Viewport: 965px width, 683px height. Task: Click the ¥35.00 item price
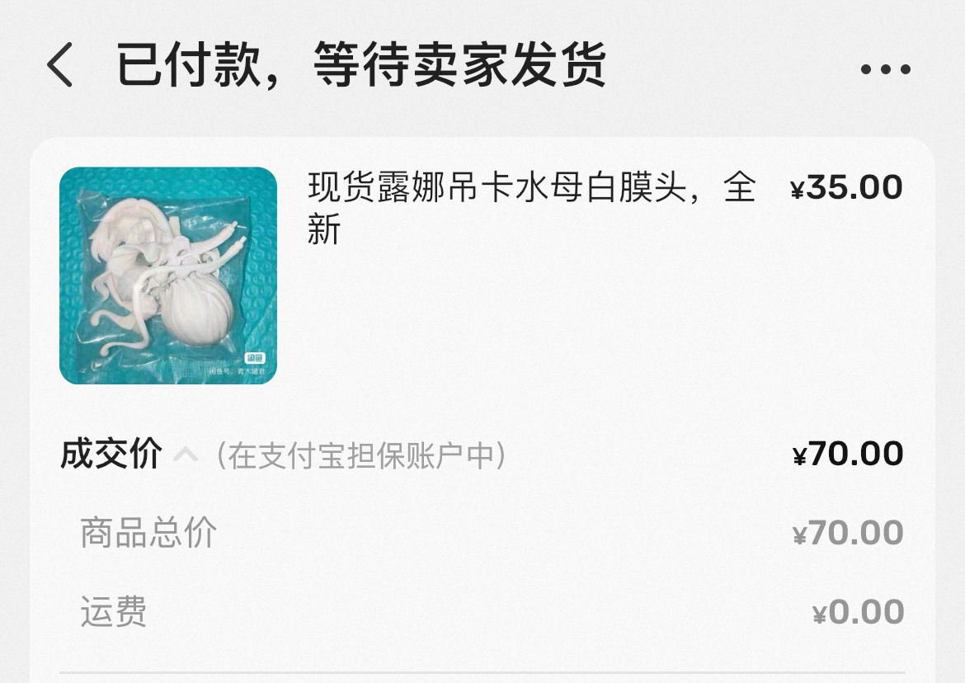point(846,187)
